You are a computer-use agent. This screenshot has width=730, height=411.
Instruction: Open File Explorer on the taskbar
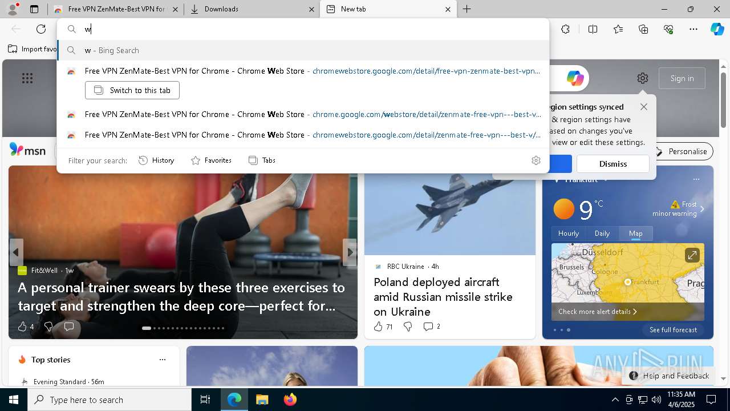tap(262, 400)
